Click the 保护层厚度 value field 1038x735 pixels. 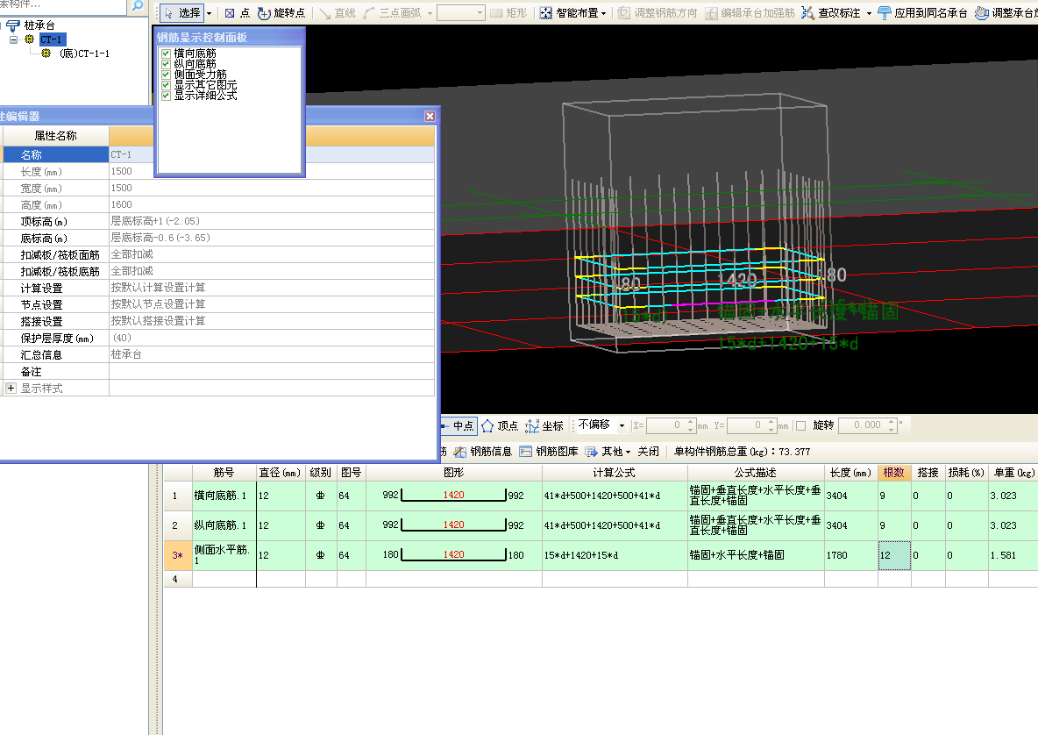coord(272,338)
